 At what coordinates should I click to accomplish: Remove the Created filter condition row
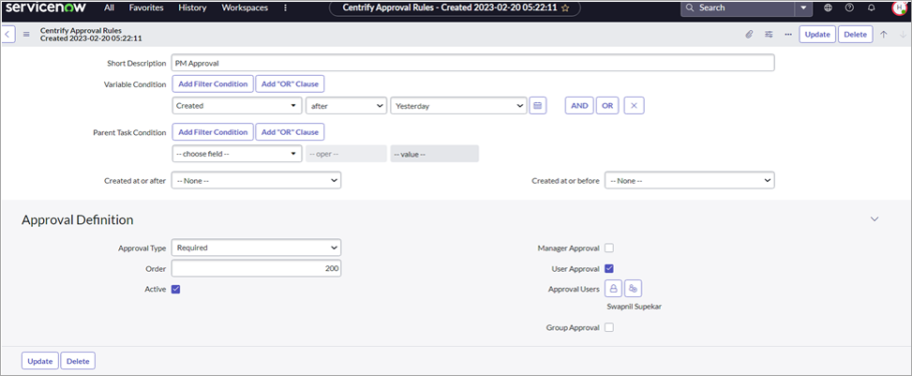tap(634, 106)
